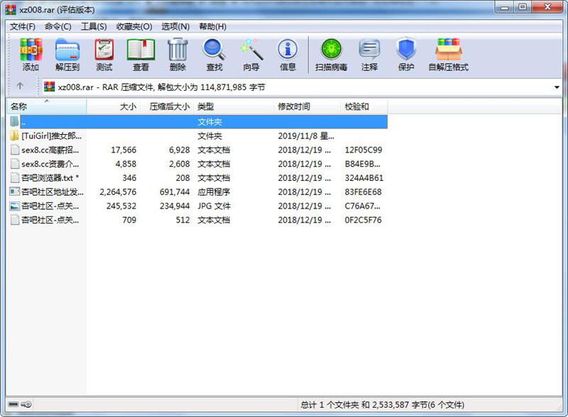The height and width of the screenshot is (417, 568).
Task: Open the 帮助(H) menu
Action: 212,26
